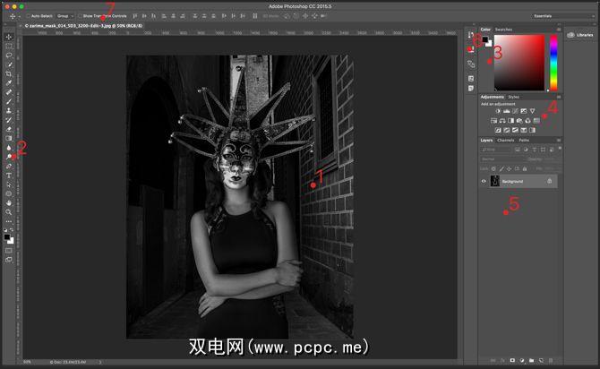Hide the Background layer with eye icon
600x369 pixels.
[x=484, y=181]
